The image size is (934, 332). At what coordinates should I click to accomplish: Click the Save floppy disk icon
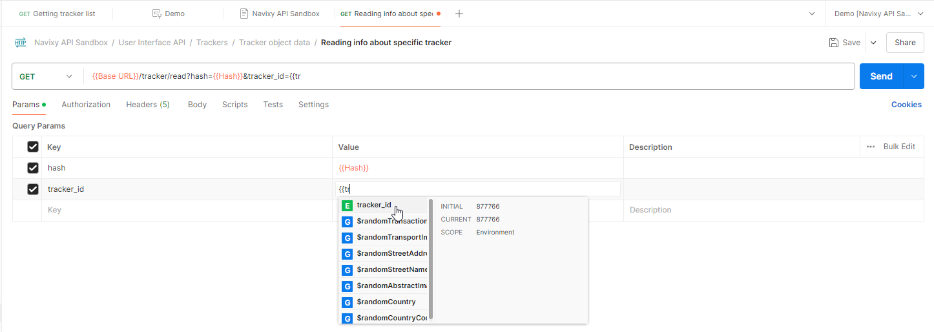(834, 43)
